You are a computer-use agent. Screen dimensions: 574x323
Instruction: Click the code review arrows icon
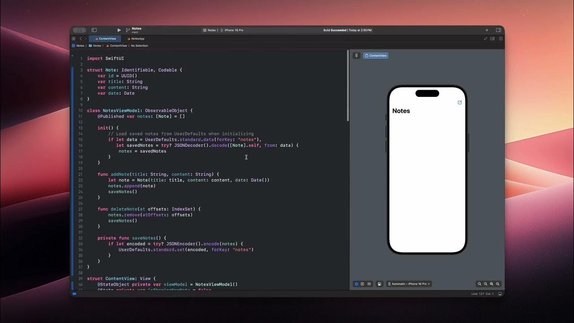tap(486, 39)
